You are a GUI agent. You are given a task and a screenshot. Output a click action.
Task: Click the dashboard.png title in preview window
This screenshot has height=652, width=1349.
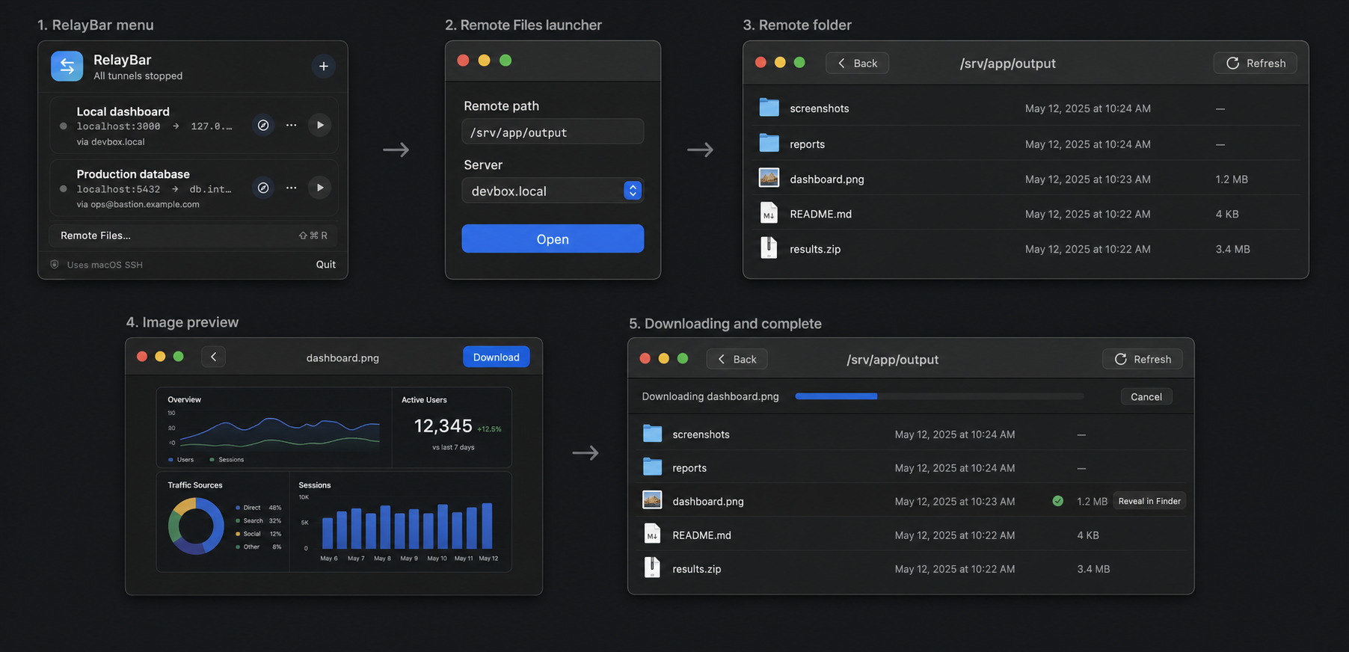(x=342, y=358)
